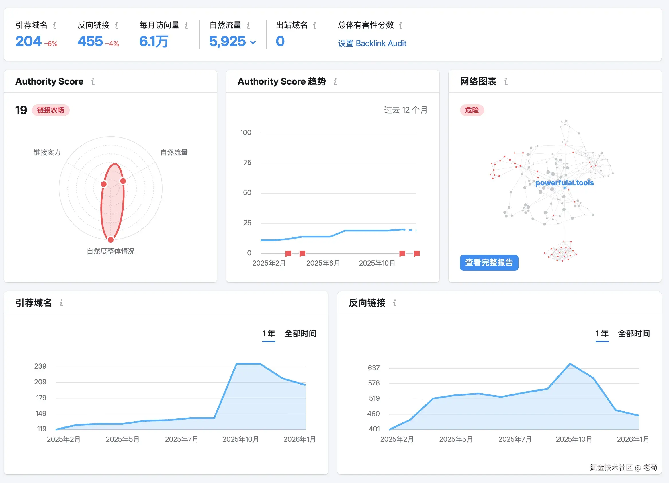The height and width of the screenshot is (483, 669).
Task: Select 全部时间 tab in 引荐域名 chart
Action: pyautogui.click(x=300, y=334)
